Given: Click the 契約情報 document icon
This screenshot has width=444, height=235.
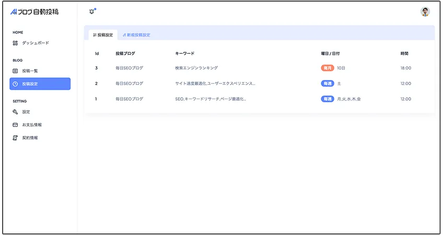Looking at the screenshot, I should [x=15, y=138].
